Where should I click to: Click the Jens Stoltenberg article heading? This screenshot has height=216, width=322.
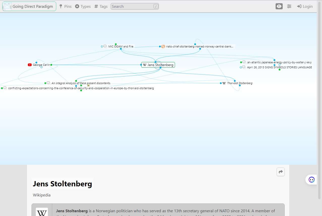tap(63, 184)
